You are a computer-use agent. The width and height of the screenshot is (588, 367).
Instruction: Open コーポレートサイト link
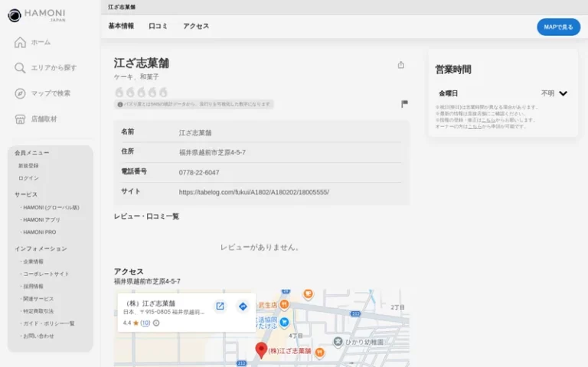46,274
